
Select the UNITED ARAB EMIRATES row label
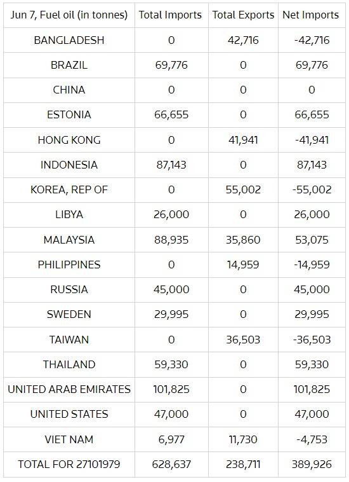click(x=69, y=389)
